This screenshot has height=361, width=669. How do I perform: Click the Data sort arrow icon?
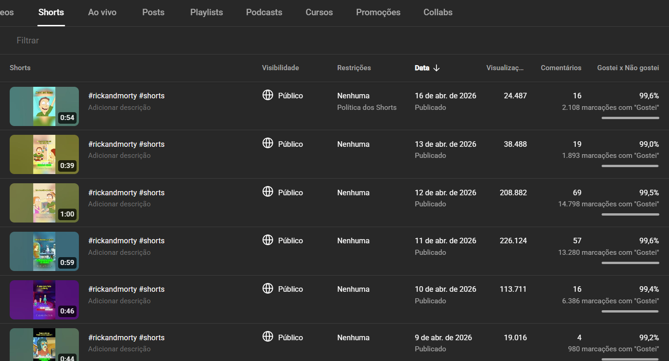point(436,68)
